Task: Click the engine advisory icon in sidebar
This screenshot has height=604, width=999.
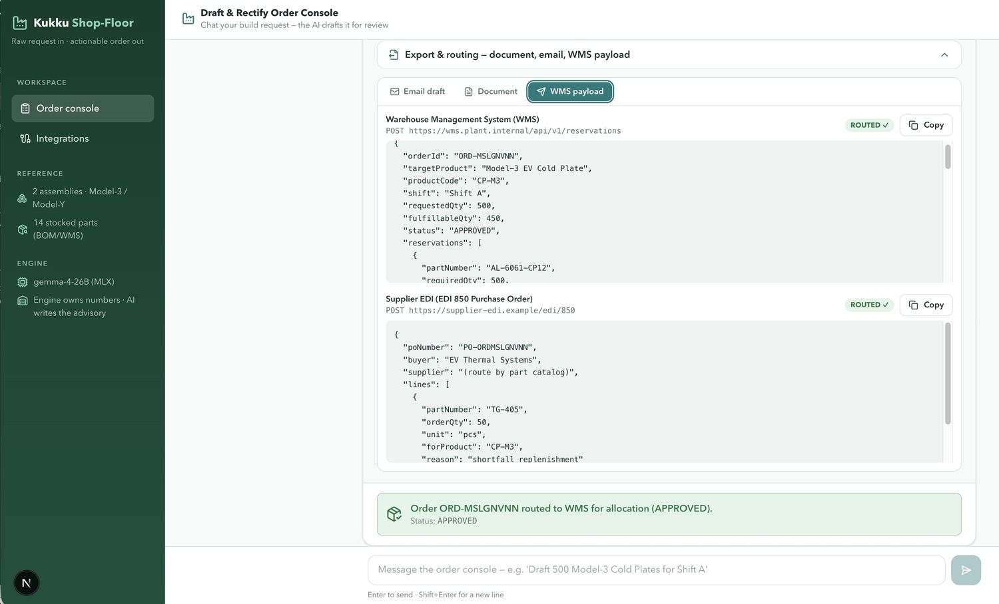Action: 23,301
